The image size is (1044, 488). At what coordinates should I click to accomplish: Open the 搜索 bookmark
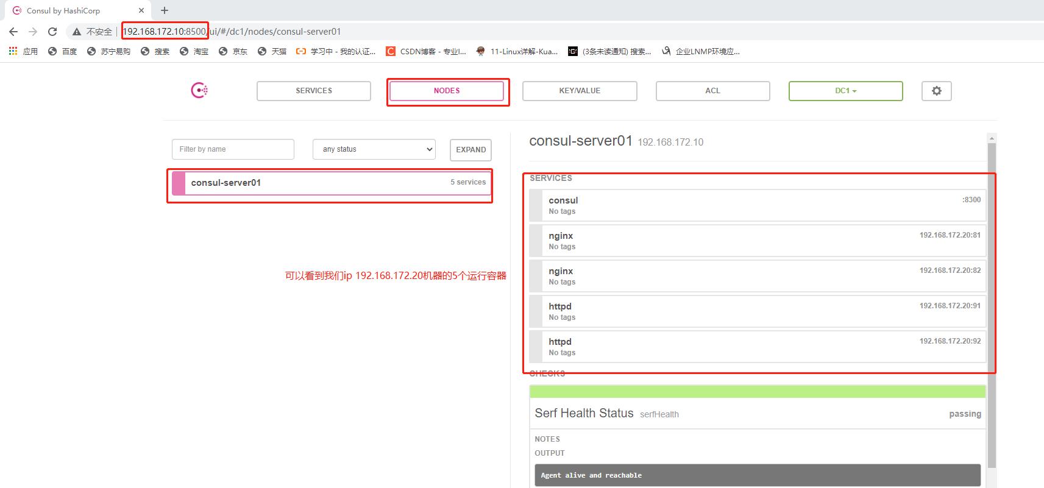click(x=155, y=51)
